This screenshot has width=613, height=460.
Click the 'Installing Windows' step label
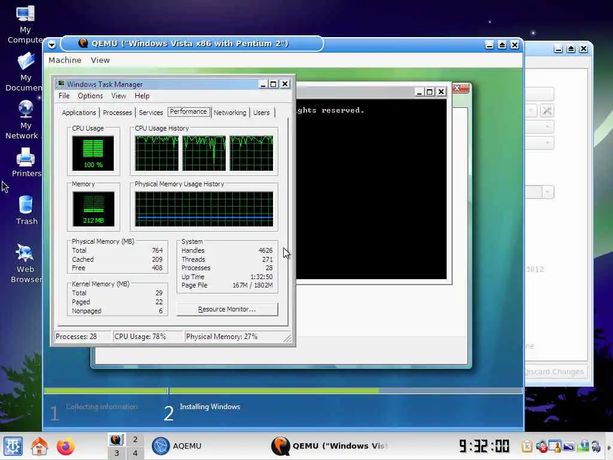coord(210,407)
